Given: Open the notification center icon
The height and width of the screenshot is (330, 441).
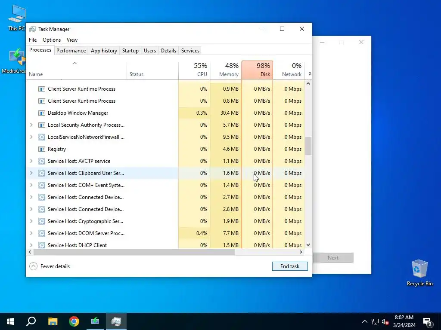Looking at the screenshot, I should (428, 321).
